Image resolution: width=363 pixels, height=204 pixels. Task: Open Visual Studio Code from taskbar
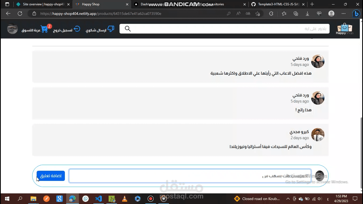99,199
